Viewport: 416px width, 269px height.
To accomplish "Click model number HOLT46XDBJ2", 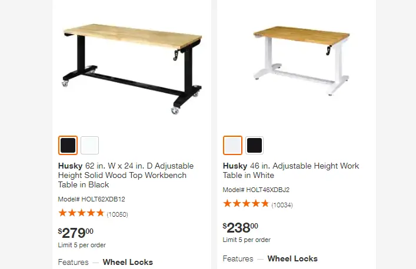I will (x=256, y=190).
